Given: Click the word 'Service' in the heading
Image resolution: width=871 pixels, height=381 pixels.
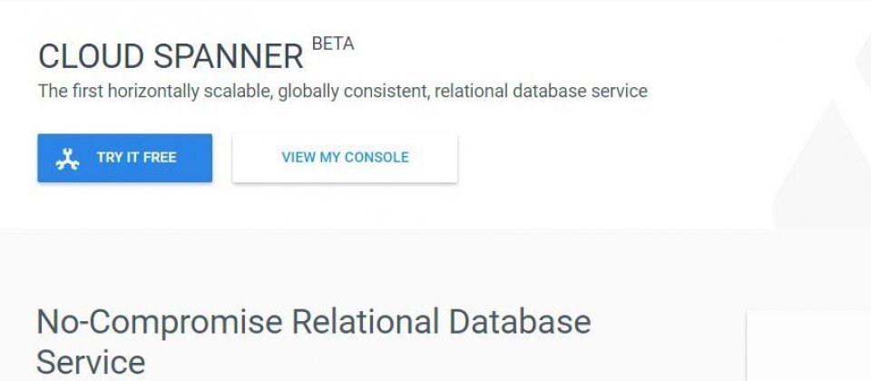Looking at the screenshot, I should (x=91, y=362).
